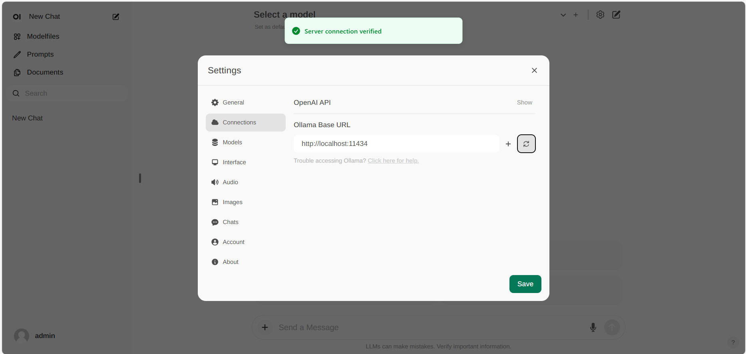The image size is (746, 354).
Task: Click the send message arrow button
Action: coord(612,327)
